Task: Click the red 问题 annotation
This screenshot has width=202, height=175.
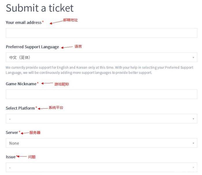Action: tap(32, 157)
